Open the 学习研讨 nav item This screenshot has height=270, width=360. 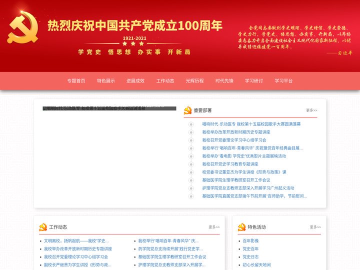254,81
